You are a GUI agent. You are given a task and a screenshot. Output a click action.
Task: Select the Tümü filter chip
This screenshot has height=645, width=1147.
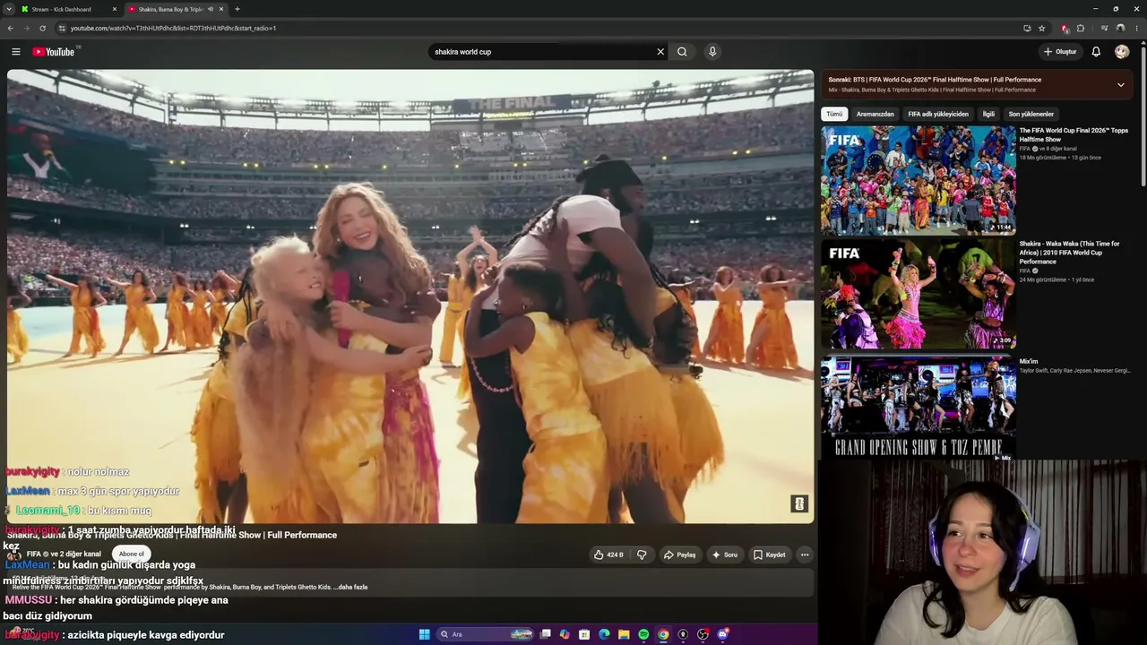point(834,114)
